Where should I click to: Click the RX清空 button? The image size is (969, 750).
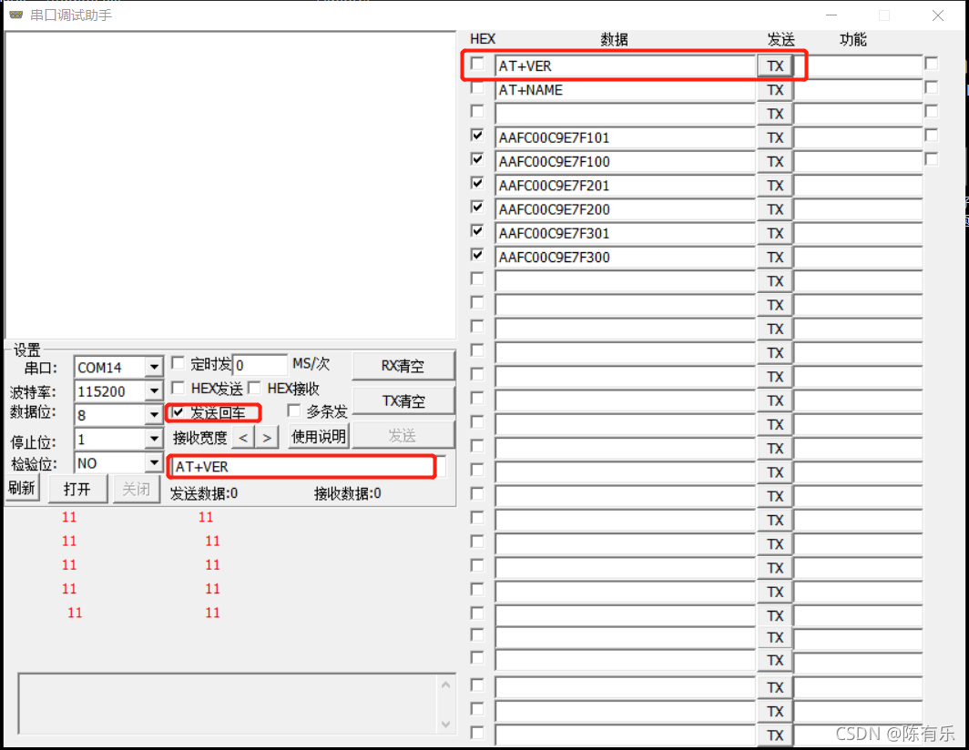[403, 366]
